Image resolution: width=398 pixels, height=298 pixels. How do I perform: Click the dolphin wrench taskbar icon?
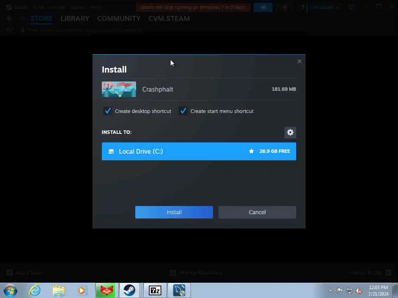point(179,290)
